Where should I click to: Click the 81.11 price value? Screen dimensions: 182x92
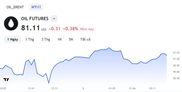pos(30,28)
